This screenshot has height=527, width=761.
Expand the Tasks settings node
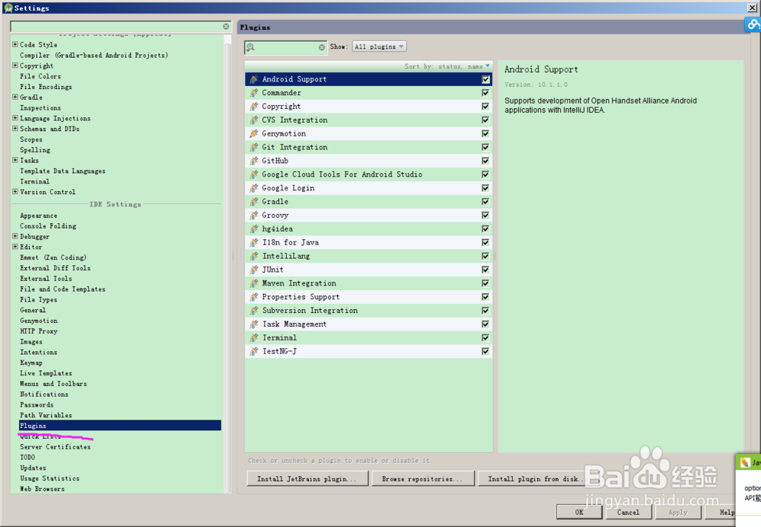[x=15, y=160]
